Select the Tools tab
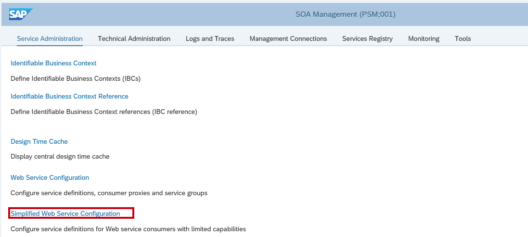The height and width of the screenshot is (237, 528). coord(463,38)
